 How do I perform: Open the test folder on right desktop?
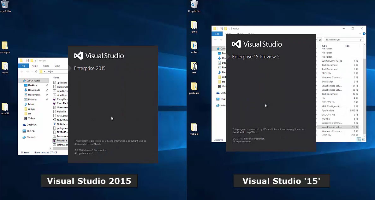coord(194,68)
